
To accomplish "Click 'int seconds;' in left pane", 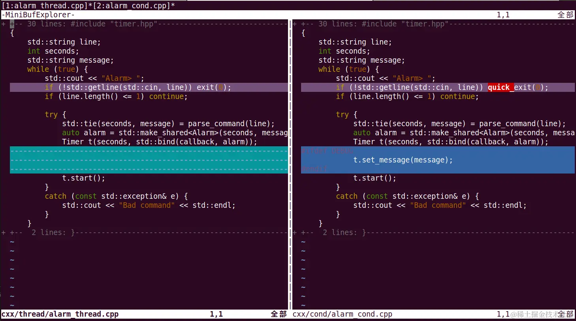I will point(53,51).
